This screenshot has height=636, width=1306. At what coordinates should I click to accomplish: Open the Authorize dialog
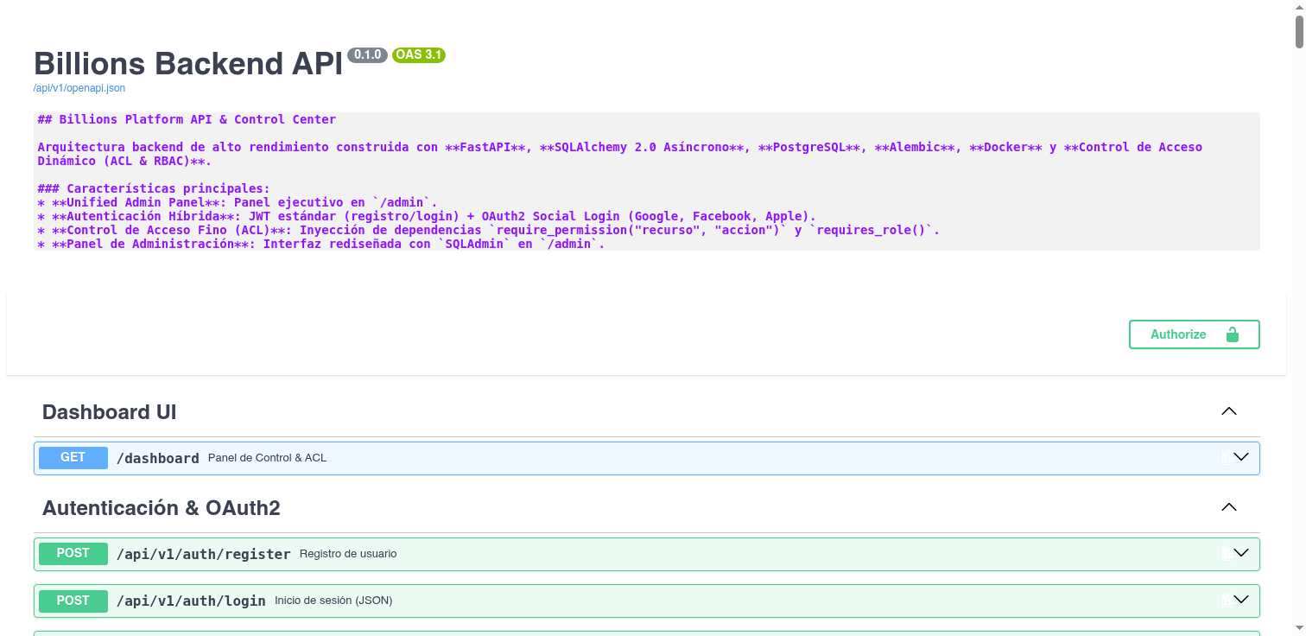pyautogui.click(x=1194, y=334)
